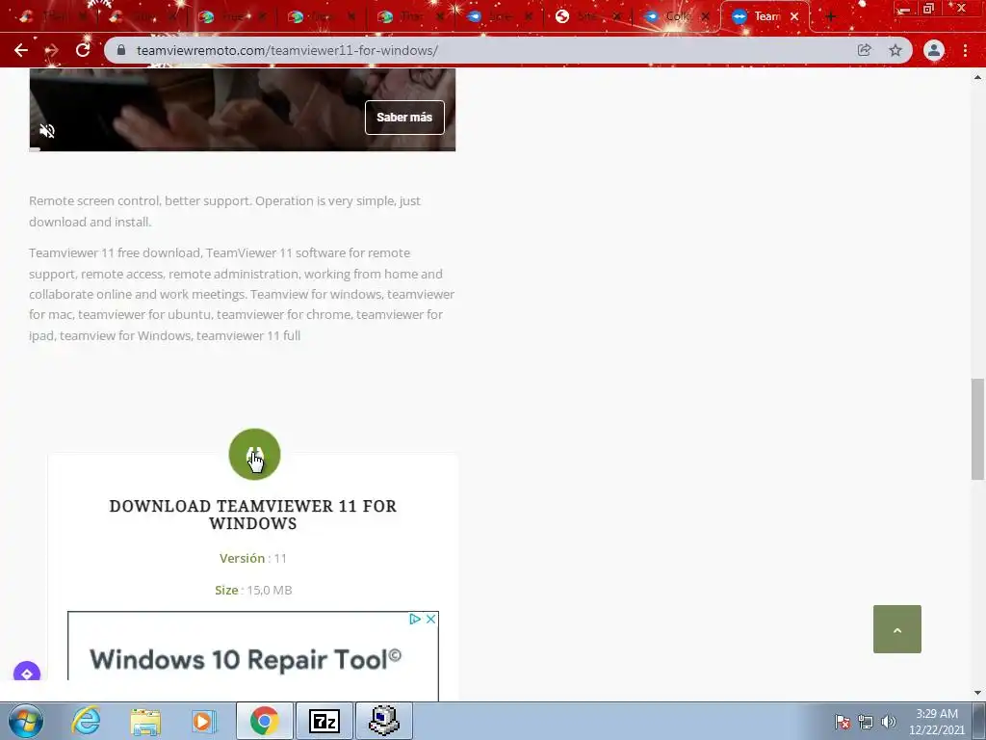The image size is (986, 740).
Task: Open the Windows Start menu
Action: click(26, 721)
